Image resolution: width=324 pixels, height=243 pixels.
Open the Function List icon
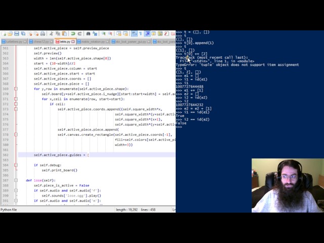[x=167, y=34]
